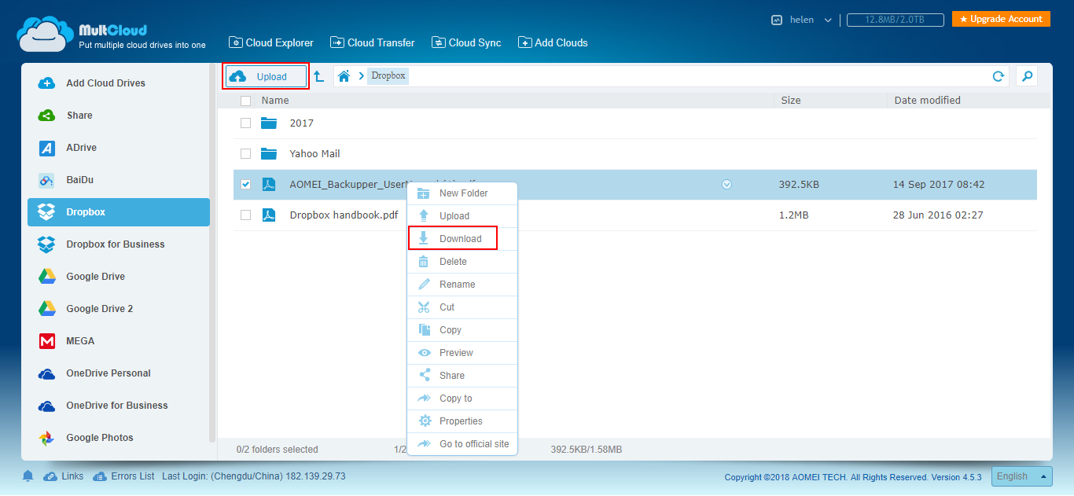Open Dropbox handbook.pdf file name

(344, 215)
